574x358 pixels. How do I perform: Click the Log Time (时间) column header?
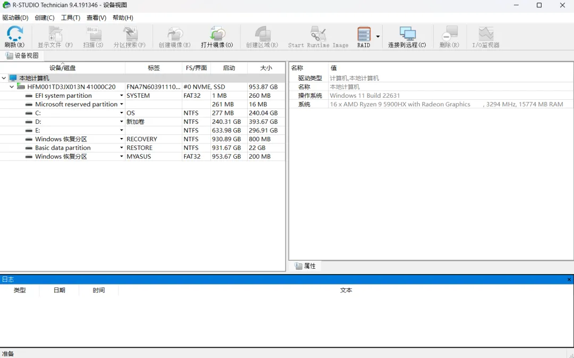click(98, 290)
